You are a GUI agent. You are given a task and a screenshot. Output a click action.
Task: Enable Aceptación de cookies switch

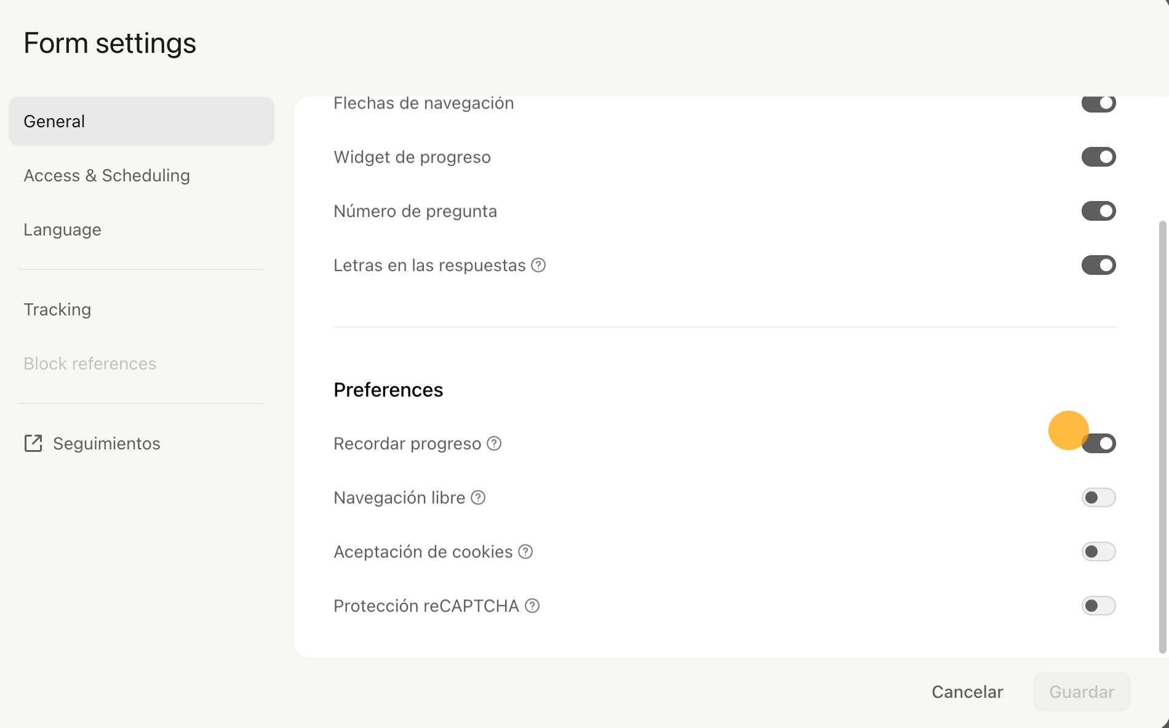[x=1098, y=552]
